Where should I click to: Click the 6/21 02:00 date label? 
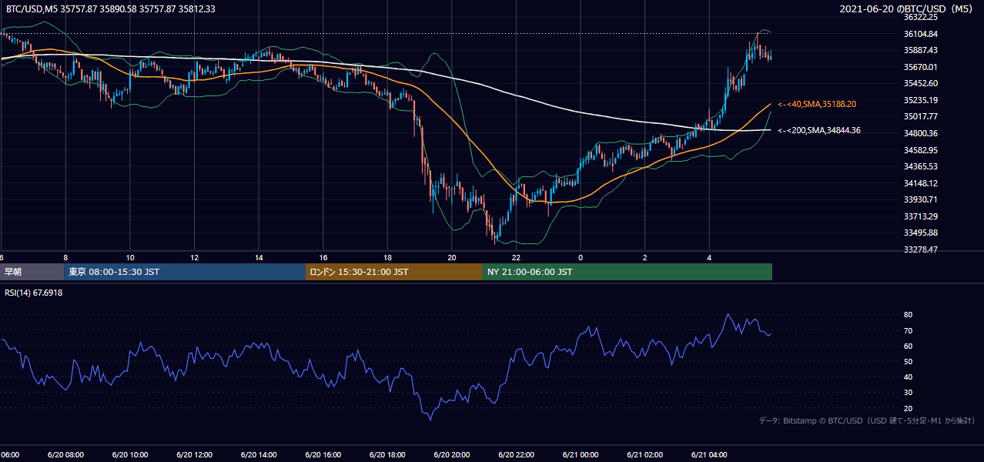click(x=644, y=454)
